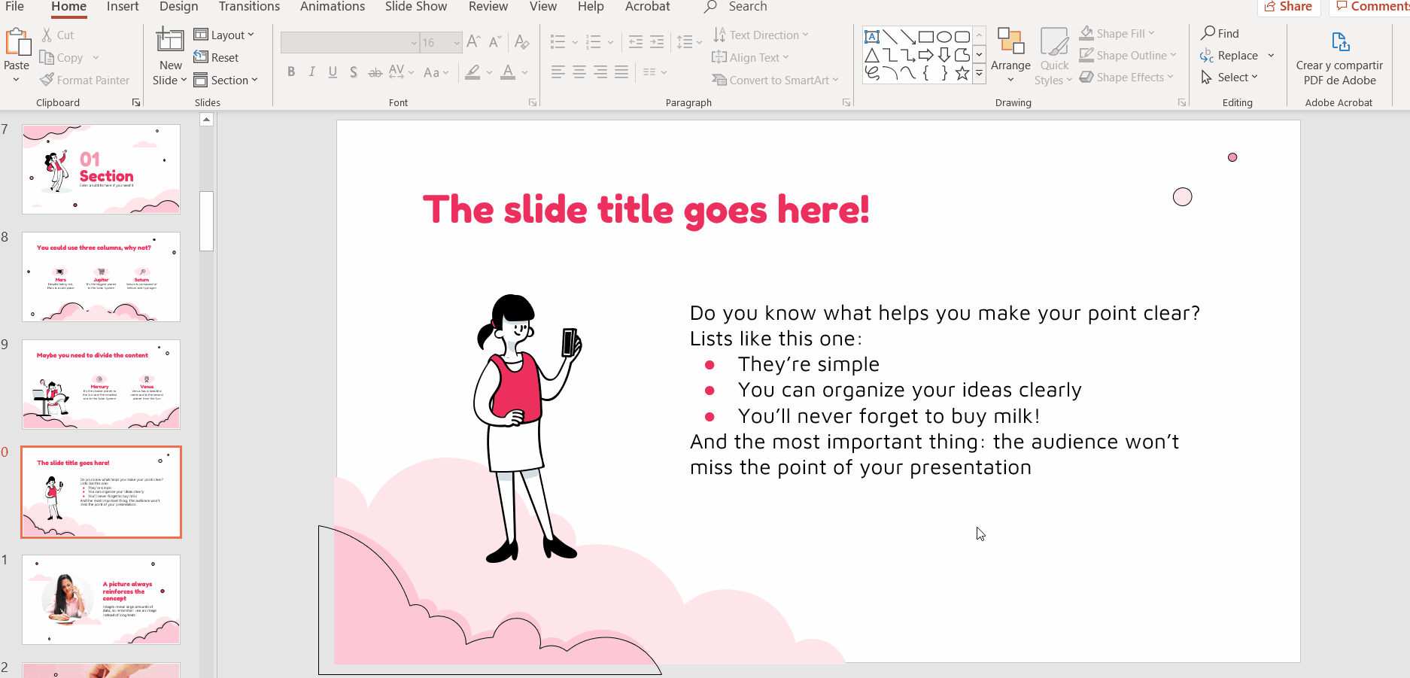Click the Find magnifier icon

click(1208, 33)
